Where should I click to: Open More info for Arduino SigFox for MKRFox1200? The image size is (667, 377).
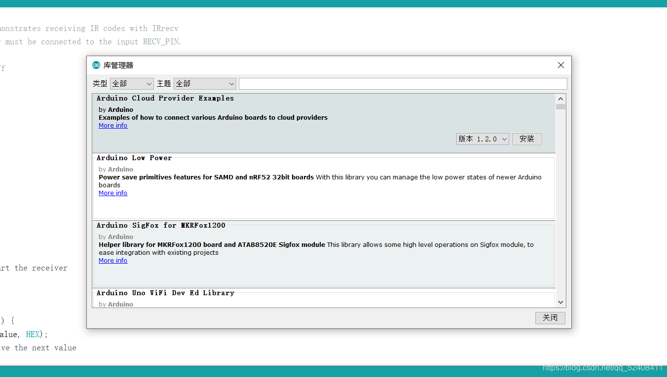pyautogui.click(x=112, y=260)
